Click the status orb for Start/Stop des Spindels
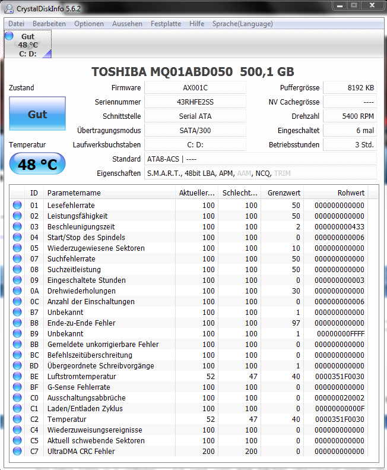387x470 pixels. (x=17, y=237)
